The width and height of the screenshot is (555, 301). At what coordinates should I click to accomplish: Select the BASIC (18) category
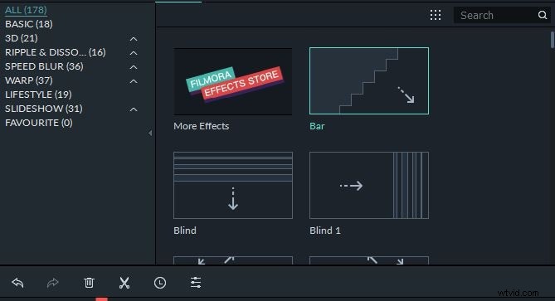29,24
